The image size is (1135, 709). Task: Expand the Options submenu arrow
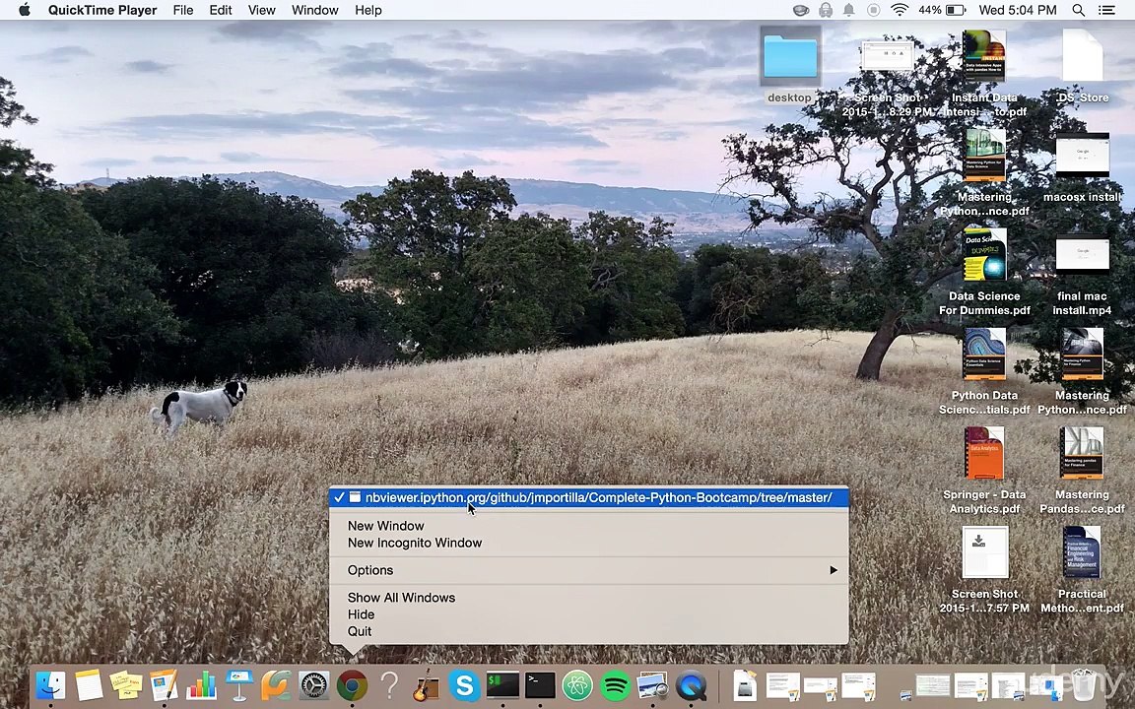[834, 570]
